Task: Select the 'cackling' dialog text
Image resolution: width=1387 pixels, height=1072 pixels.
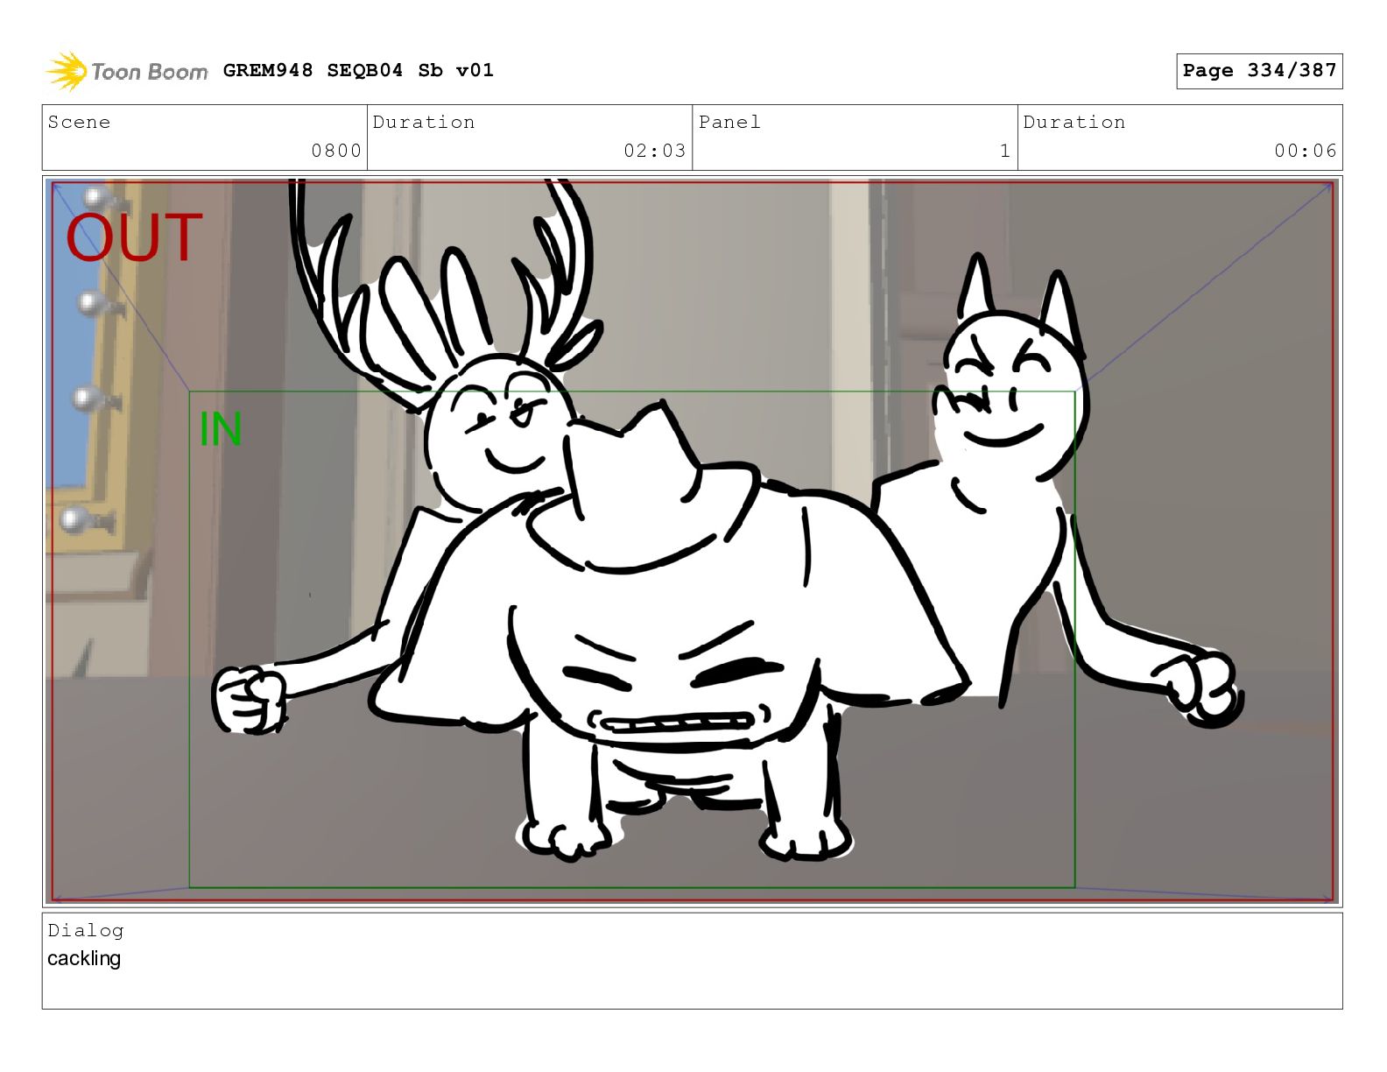Action: (84, 958)
